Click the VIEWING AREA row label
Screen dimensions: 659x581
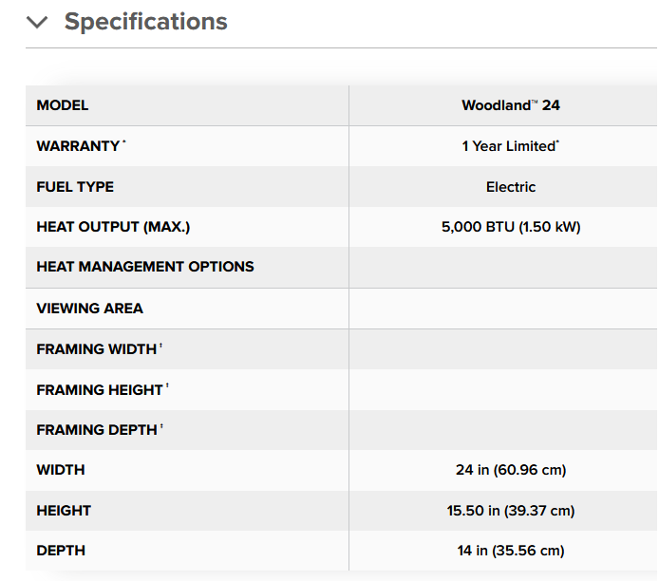(x=89, y=309)
